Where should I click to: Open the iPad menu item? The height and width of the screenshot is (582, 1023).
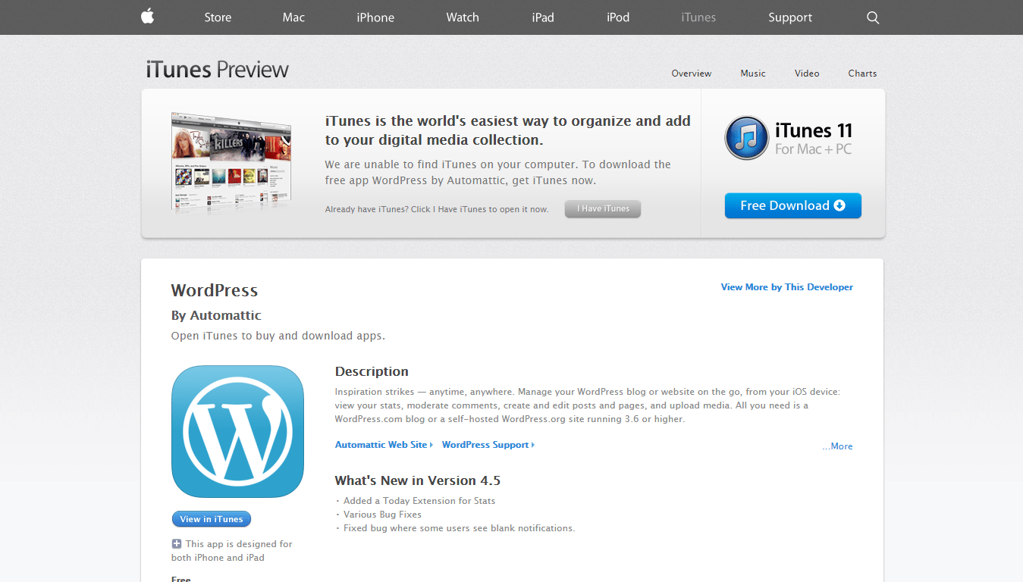coord(543,17)
